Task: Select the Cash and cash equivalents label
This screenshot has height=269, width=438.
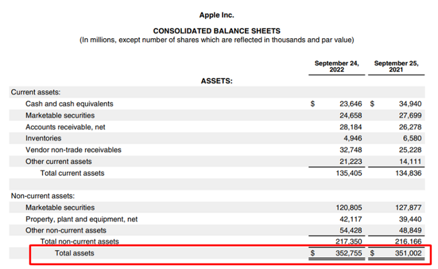Action: pos(69,104)
